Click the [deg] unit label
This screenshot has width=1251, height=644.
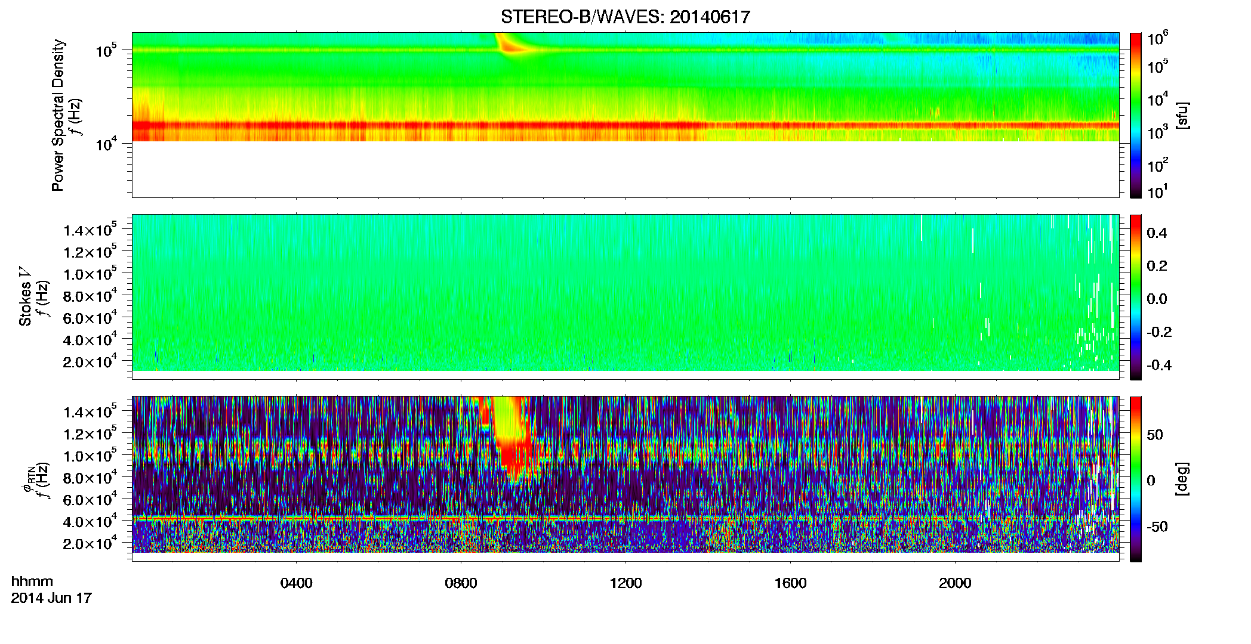click(x=1182, y=479)
